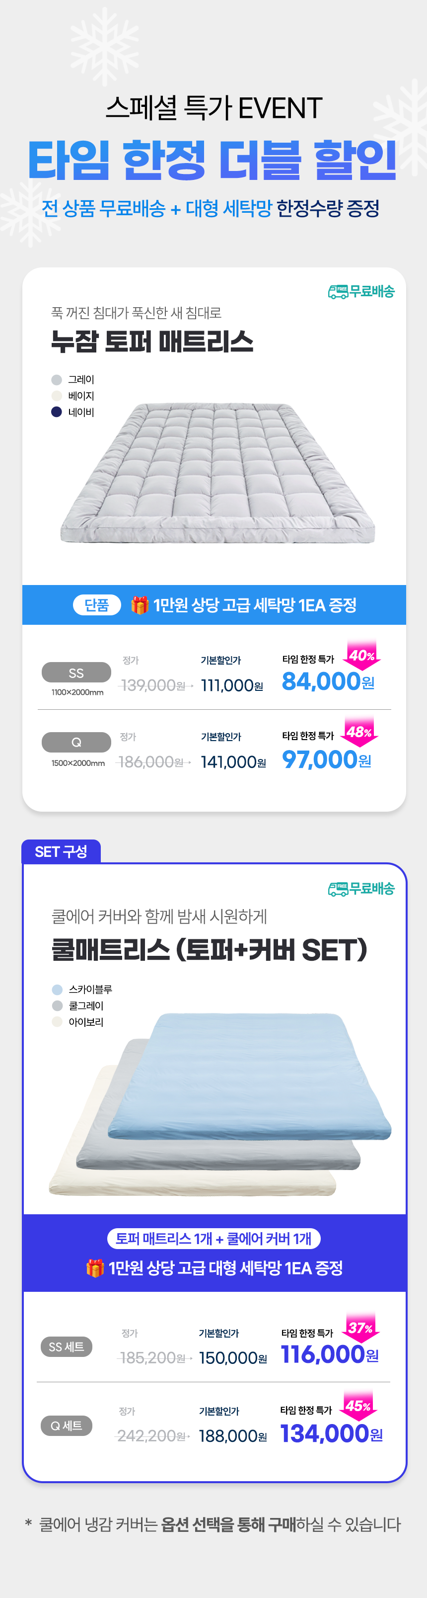Click the gray topper mattress image
The image size is (427, 1598).
217,473
